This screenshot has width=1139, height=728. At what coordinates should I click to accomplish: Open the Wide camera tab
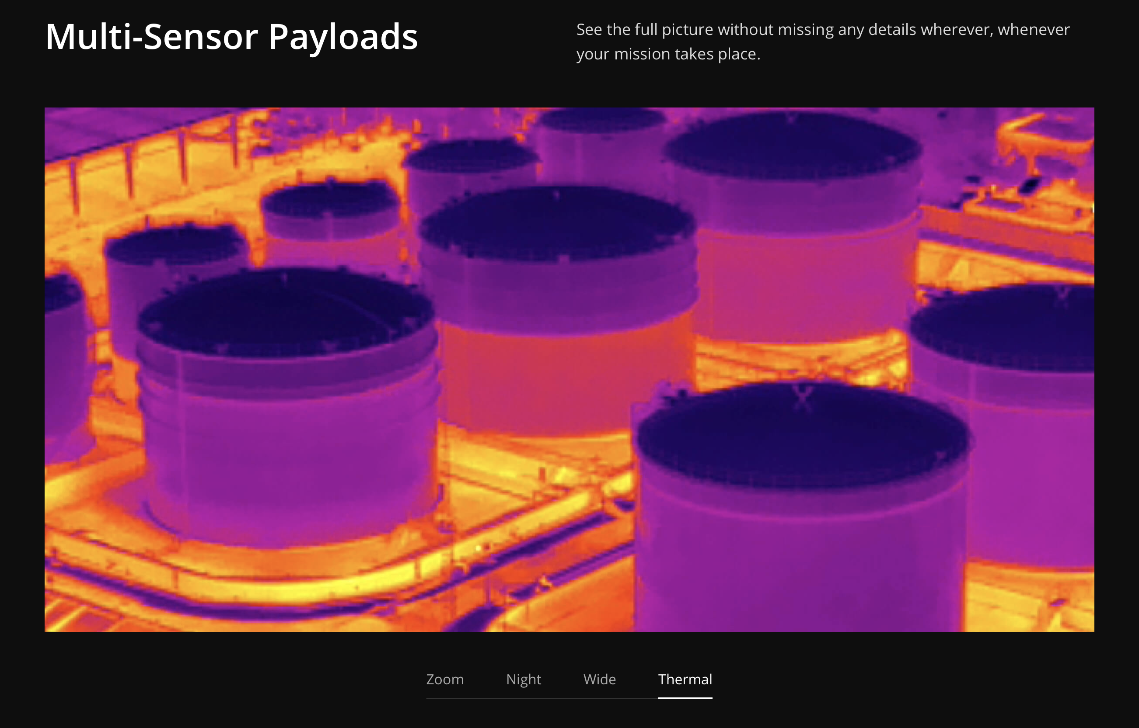pyautogui.click(x=599, y=679)
